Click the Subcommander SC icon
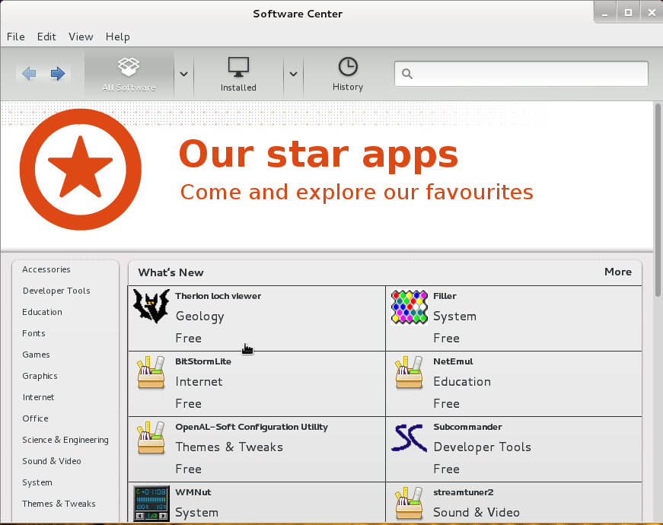663x525 pixels. pos(409,437)
